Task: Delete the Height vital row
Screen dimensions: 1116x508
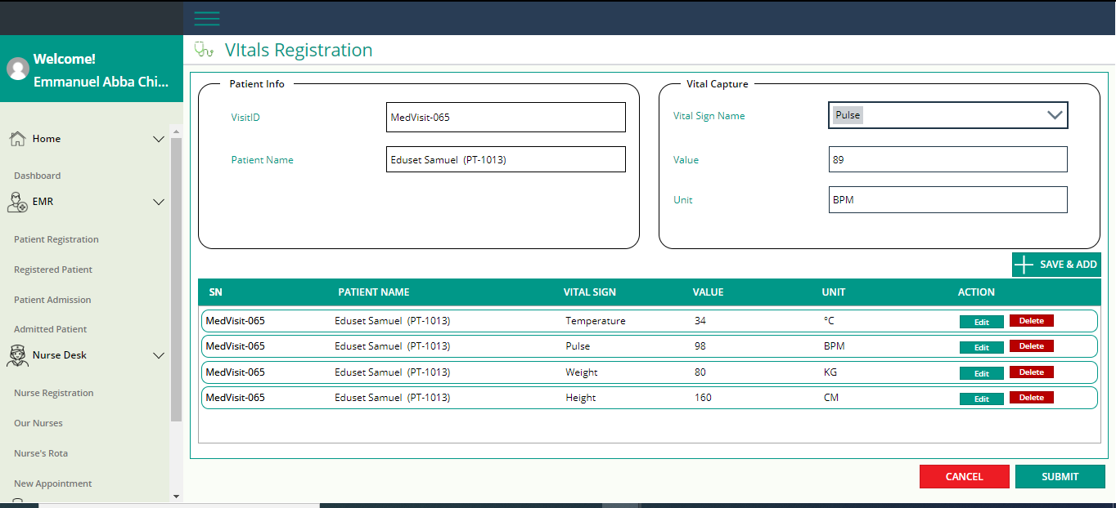Action: tap(1031, 398)
